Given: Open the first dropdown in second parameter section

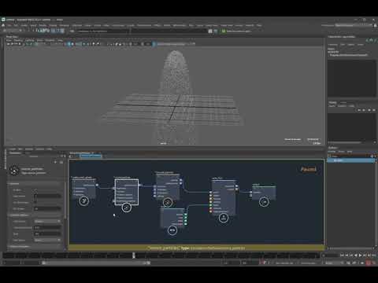Looking at the screenshot, I should (x=47, y=222).
